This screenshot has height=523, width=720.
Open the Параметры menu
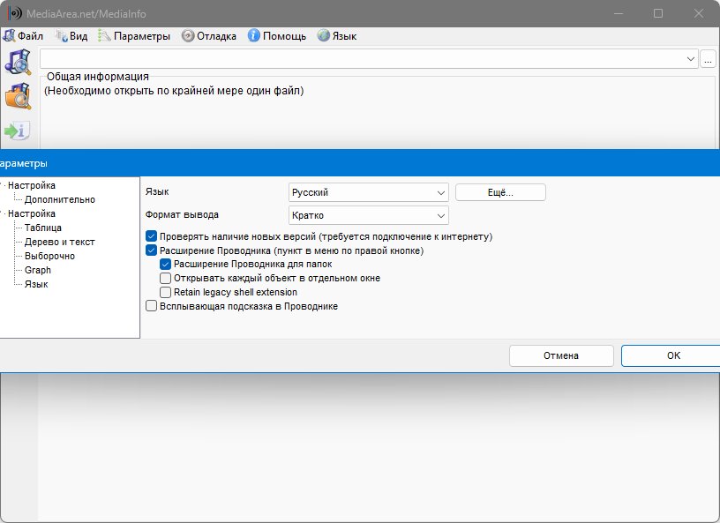coord(134,36)
